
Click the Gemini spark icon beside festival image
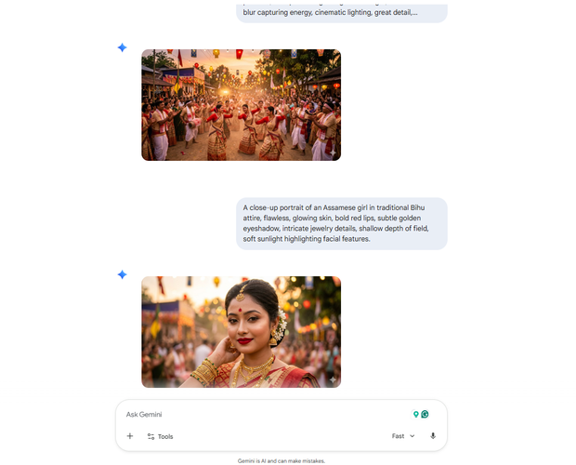point(123,47)
